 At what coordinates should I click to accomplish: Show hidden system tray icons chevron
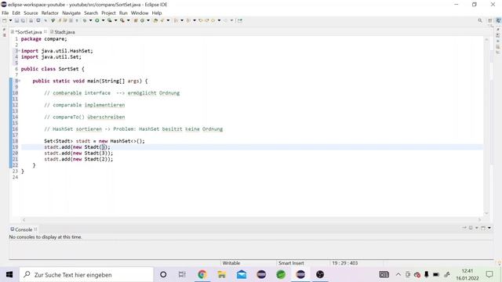click(398, 275)
